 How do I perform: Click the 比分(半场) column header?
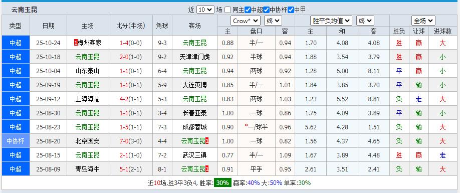(131, 26)
